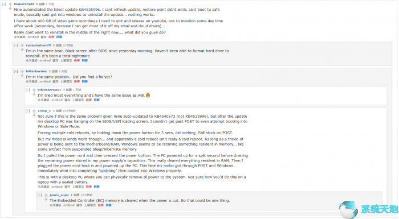Downvote Comp_C's long comment
399x219 pixels.
coord(34,115)
